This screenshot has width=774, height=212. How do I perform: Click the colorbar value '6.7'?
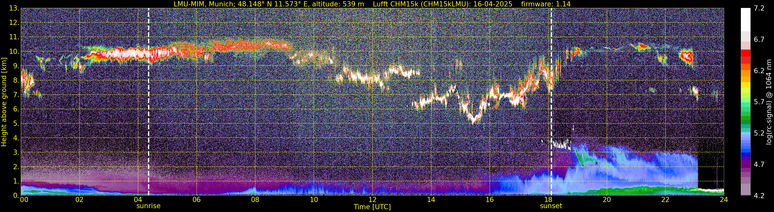coord(759,39)
